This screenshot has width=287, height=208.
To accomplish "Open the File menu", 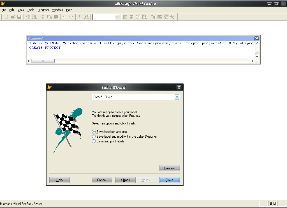I will (4, 10).
